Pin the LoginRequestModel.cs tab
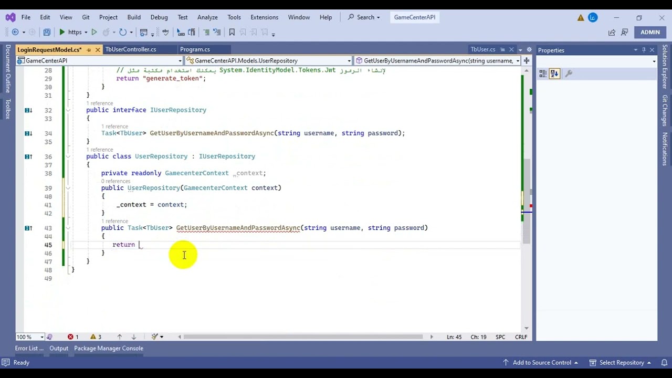This screenshot has width=672, height=378. [x=89, y=50]
